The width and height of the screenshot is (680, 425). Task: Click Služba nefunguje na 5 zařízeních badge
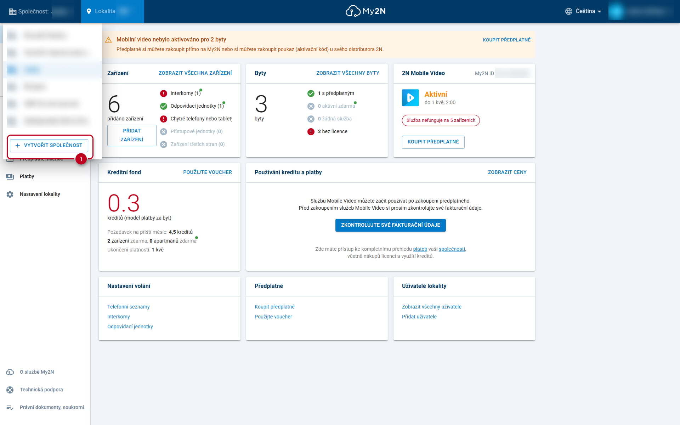(441, 120)
